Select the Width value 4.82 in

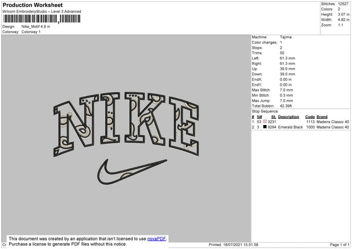coord(343,20)
